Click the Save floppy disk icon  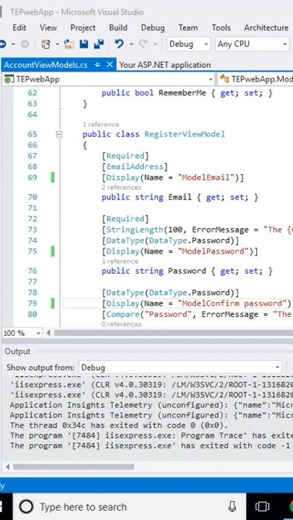[x=83, y=44]
